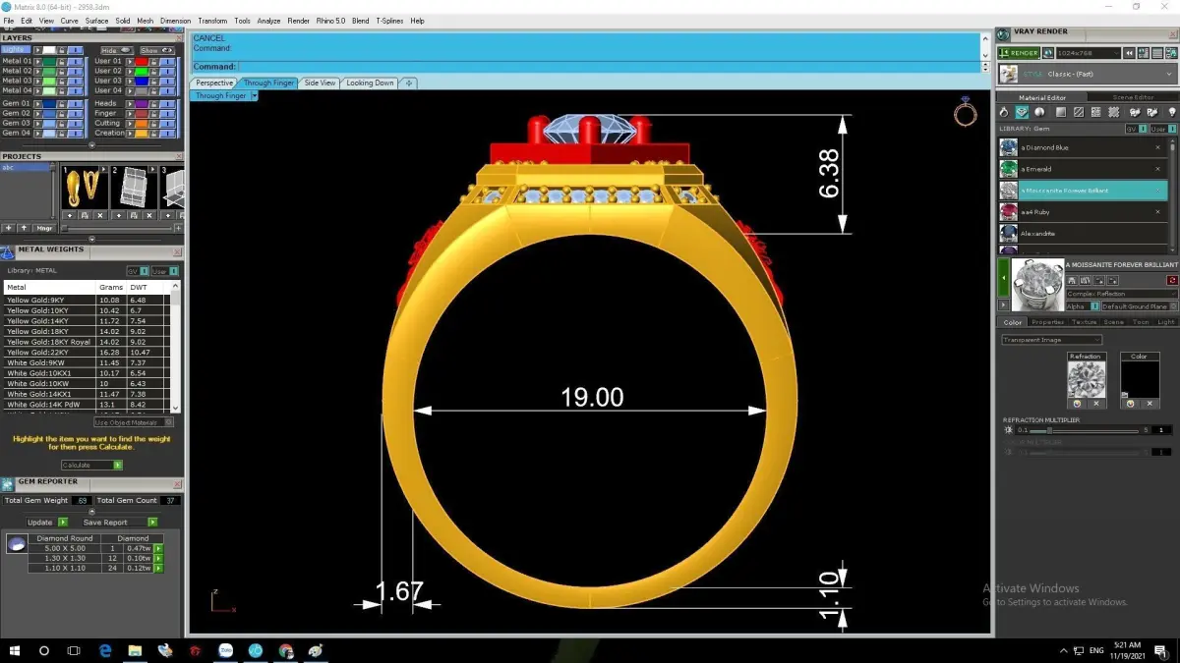
Task: Open the Light tab in material editor
Action: 1166,322
